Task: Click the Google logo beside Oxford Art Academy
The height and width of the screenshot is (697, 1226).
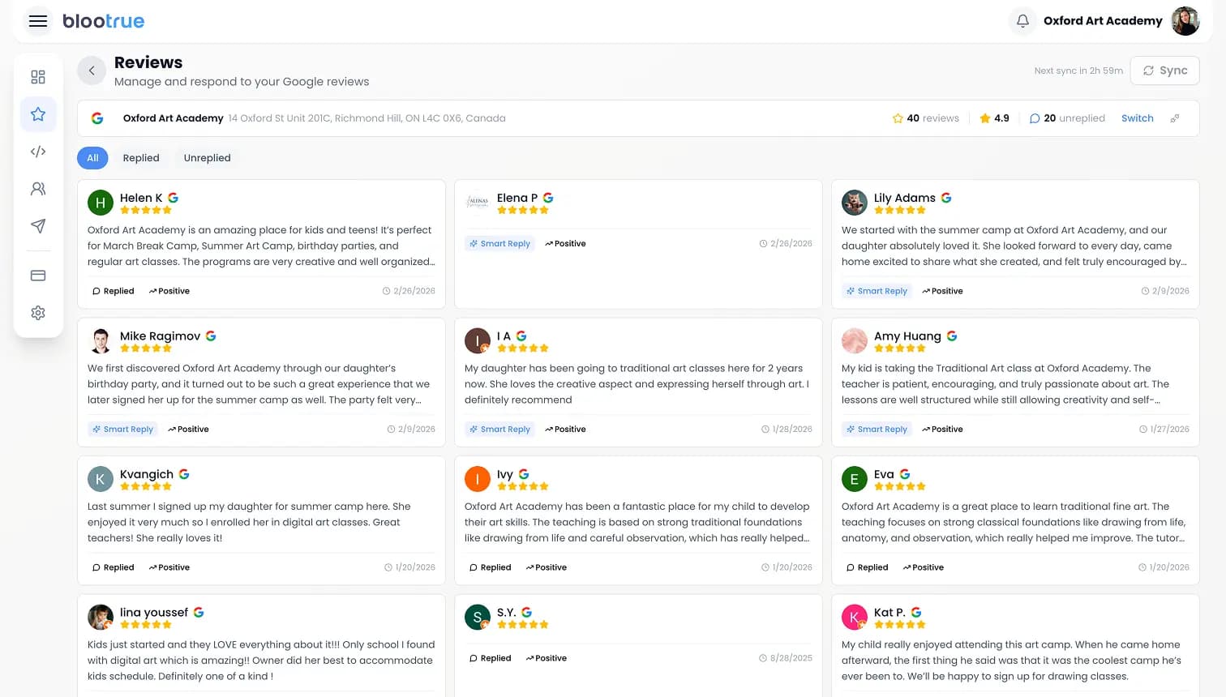Action: click(97, 118)
